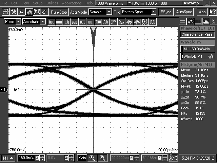Select the rising-edge overshoot measurement icon
Screen dimensions: 217x163
114,22
